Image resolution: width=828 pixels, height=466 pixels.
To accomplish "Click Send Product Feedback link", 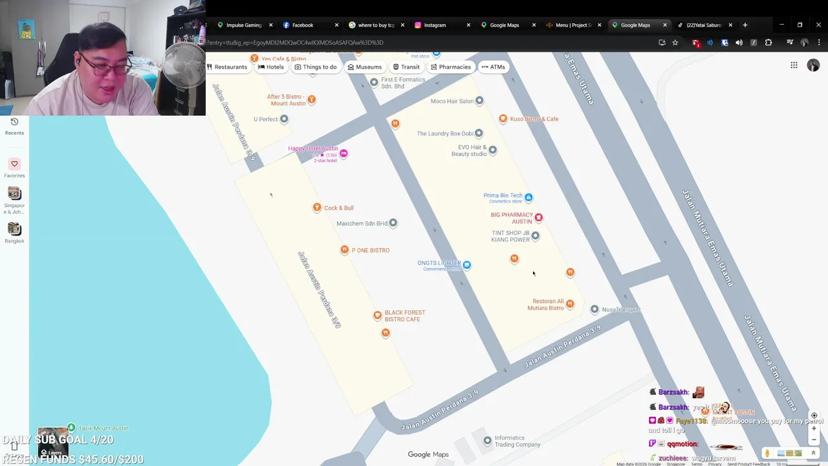I will [x=748, y=464].
